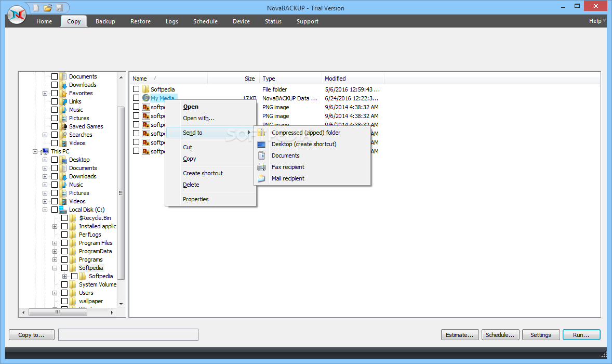Collapse the This PC tree node
The image size is (612, 364).
[35, 151]
